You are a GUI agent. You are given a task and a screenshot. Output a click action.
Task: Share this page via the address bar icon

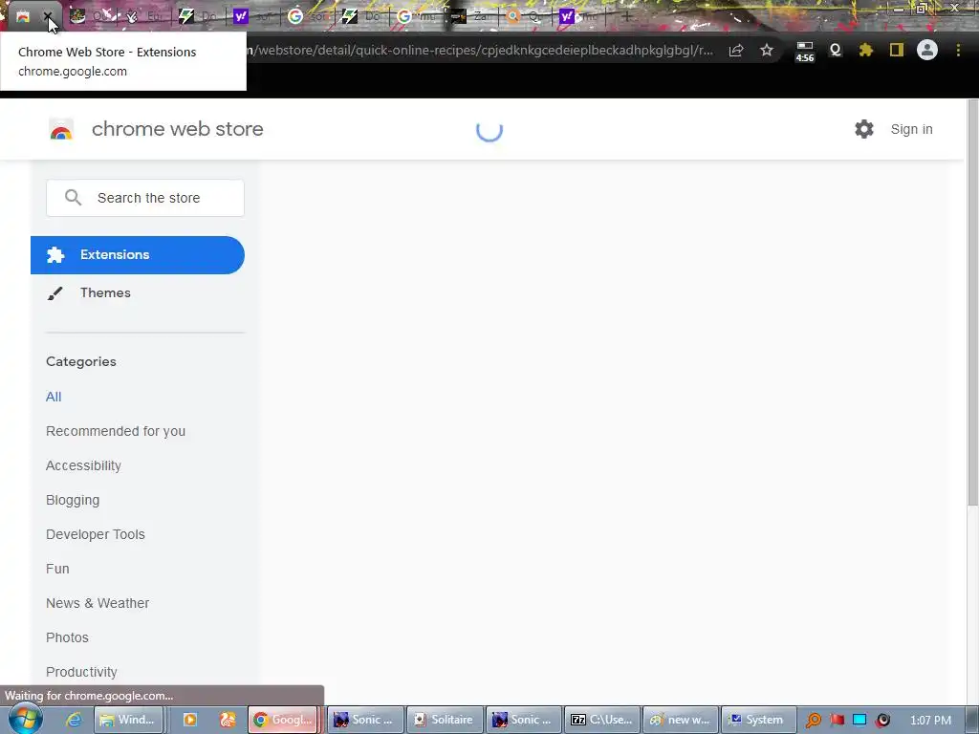pos(736,50)
